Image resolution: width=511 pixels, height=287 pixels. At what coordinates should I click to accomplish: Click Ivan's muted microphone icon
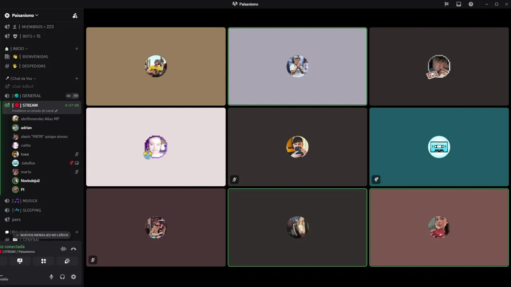coord(77,154)
